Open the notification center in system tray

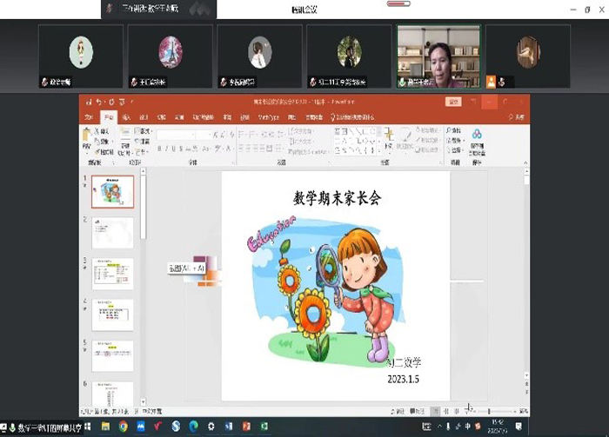(x=519, y=427)
